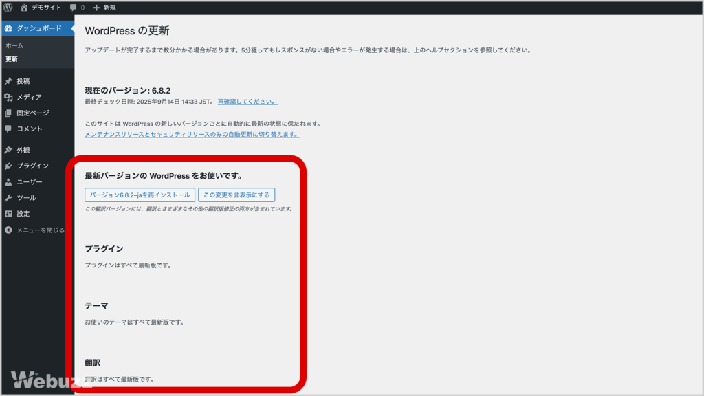Click プラグインはすべて最新版です text
Viewport: 704px width, 396px height.
point(129,265)
